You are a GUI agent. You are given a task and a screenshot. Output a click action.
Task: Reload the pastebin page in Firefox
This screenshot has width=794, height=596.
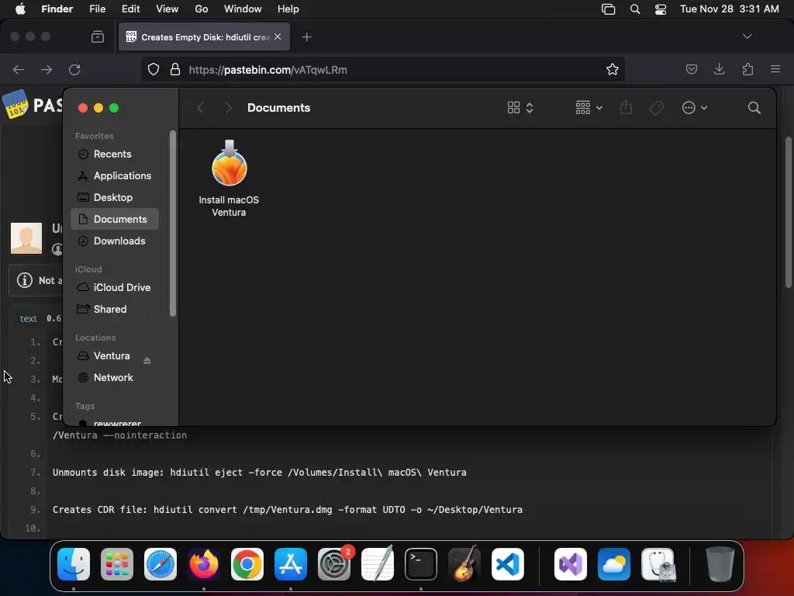[74, 70]
